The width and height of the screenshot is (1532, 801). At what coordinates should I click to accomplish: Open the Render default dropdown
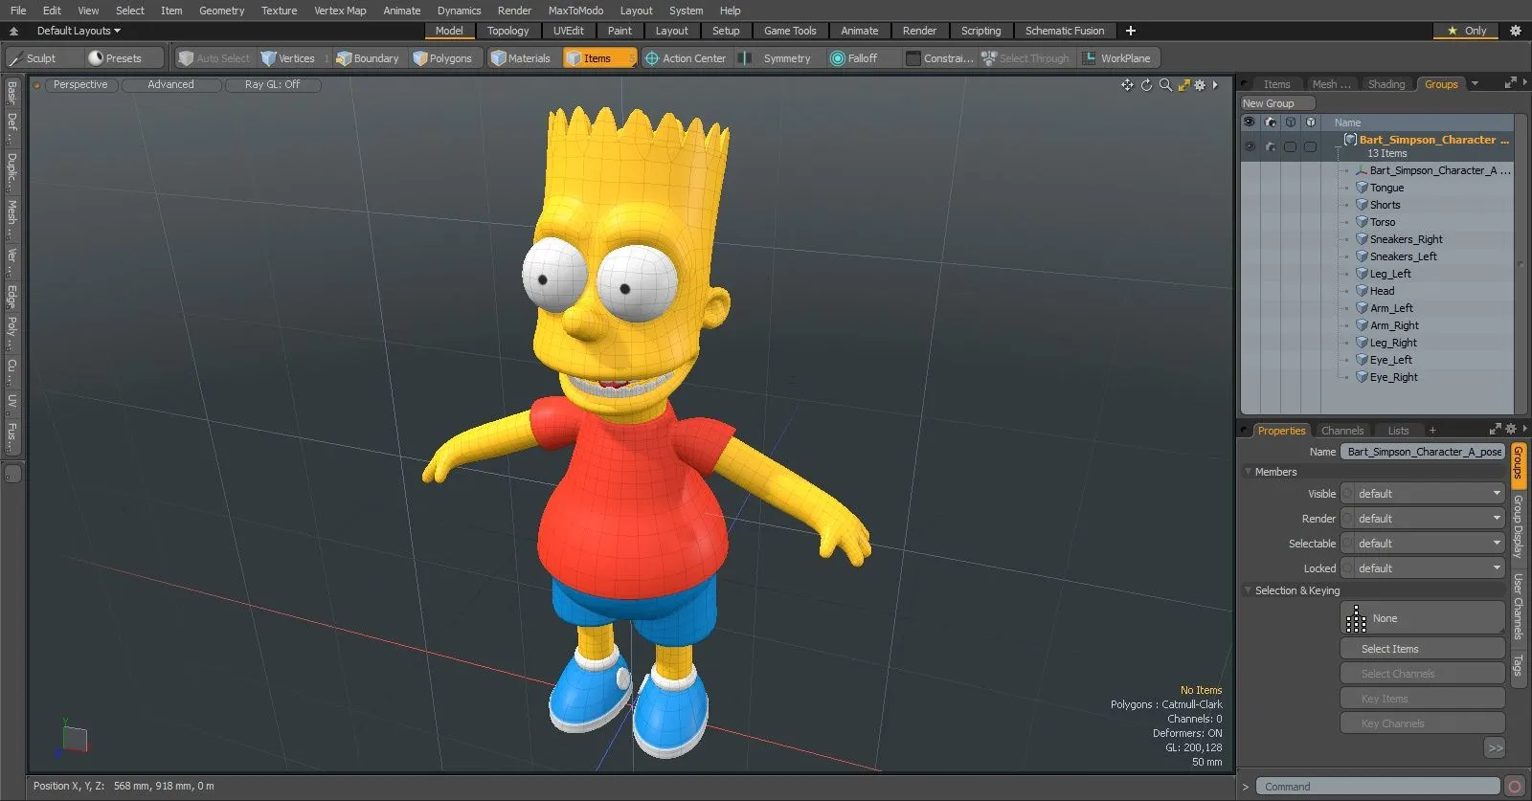pos(1423,519)
